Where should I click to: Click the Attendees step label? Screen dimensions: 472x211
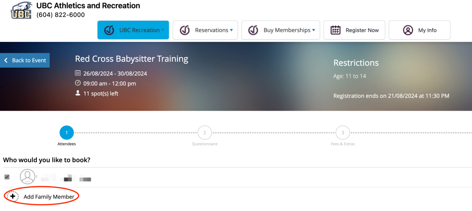[66, 144]
